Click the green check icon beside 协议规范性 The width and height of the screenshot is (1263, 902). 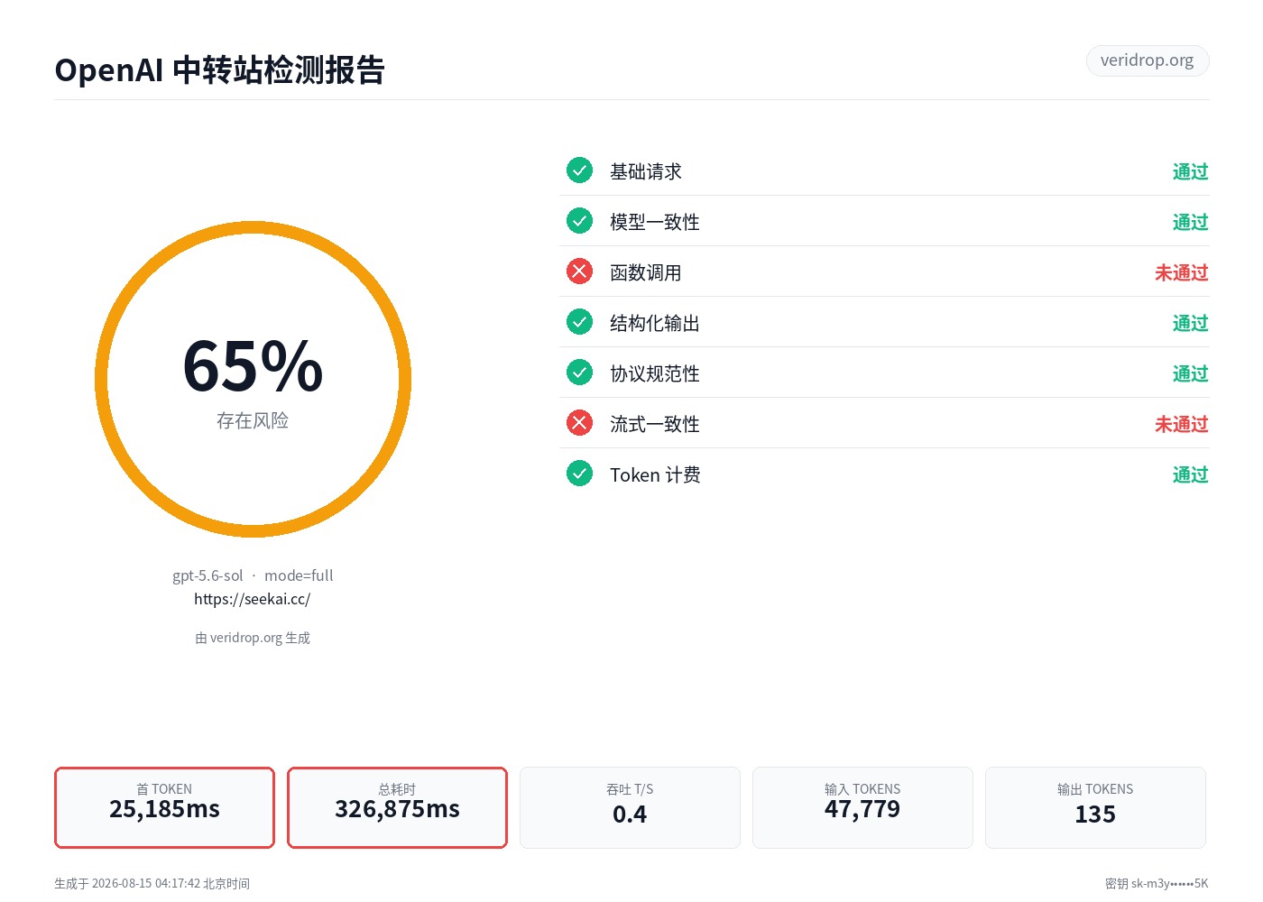(x=579, y=372)
